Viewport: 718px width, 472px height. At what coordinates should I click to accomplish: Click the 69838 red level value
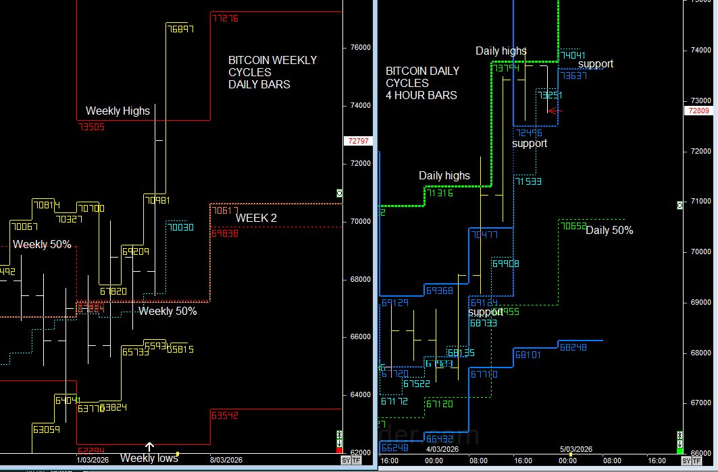(x=225, y=233)
